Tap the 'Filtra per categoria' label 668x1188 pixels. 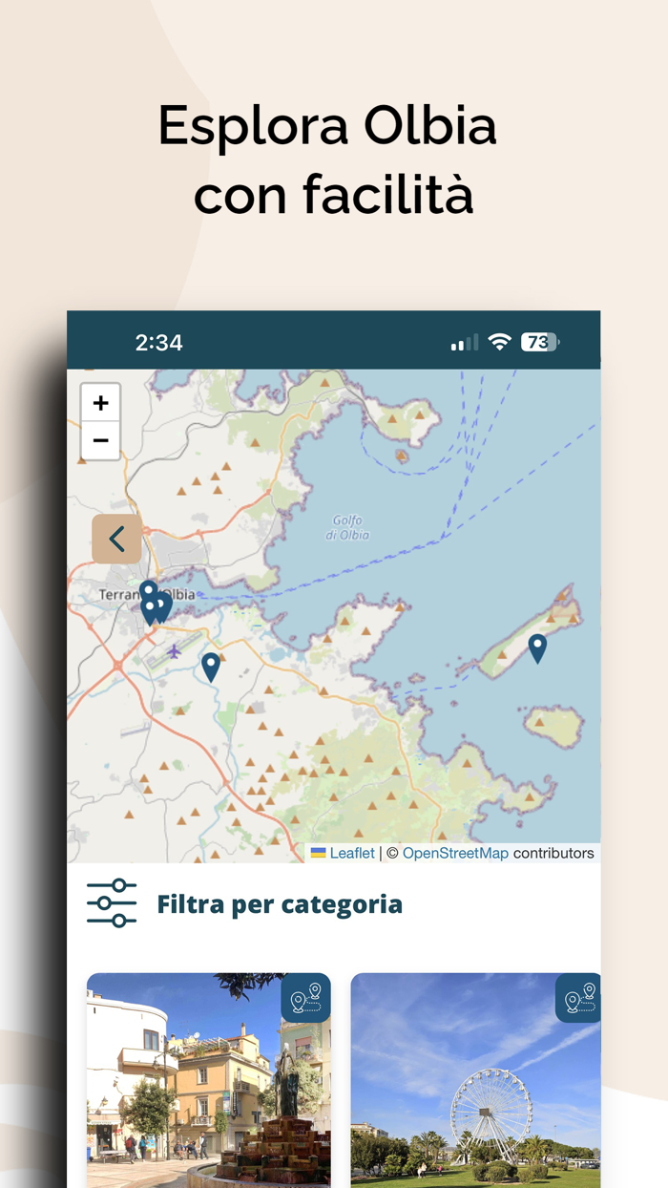point(280,903)
